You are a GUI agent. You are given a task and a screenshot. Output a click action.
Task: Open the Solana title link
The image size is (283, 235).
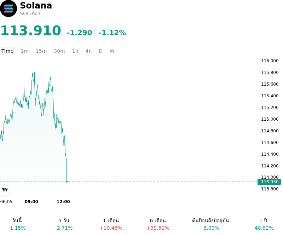pyautogui.click(x=36, y=5)
